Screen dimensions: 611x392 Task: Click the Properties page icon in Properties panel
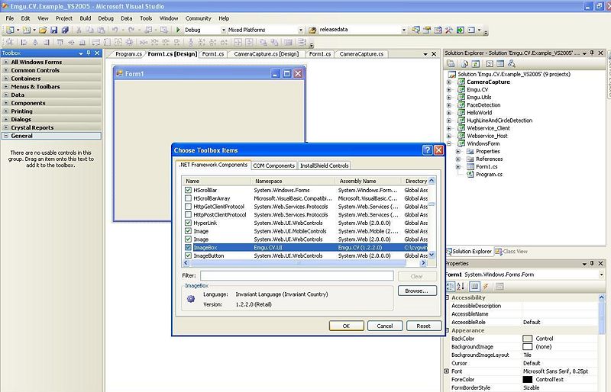pos(474,287)
